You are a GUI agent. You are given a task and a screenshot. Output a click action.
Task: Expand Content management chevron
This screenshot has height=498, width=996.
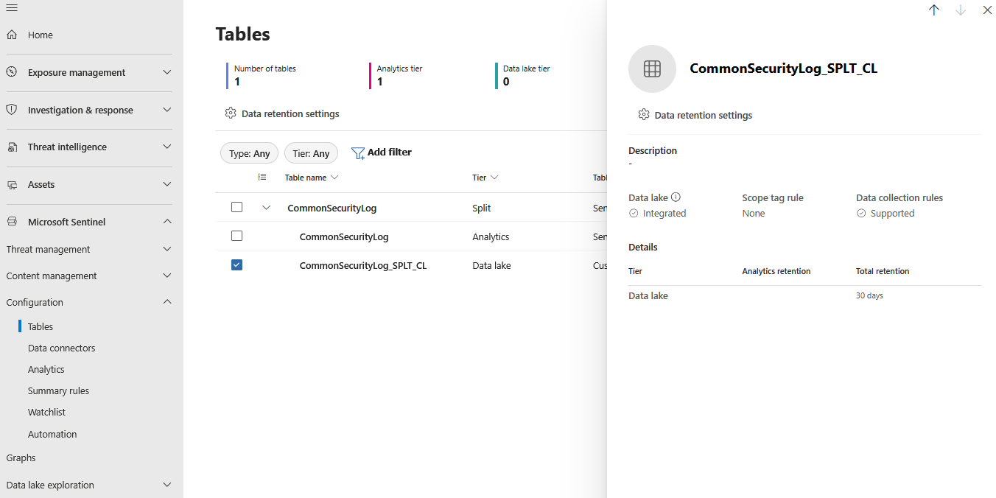click(167, 276)
